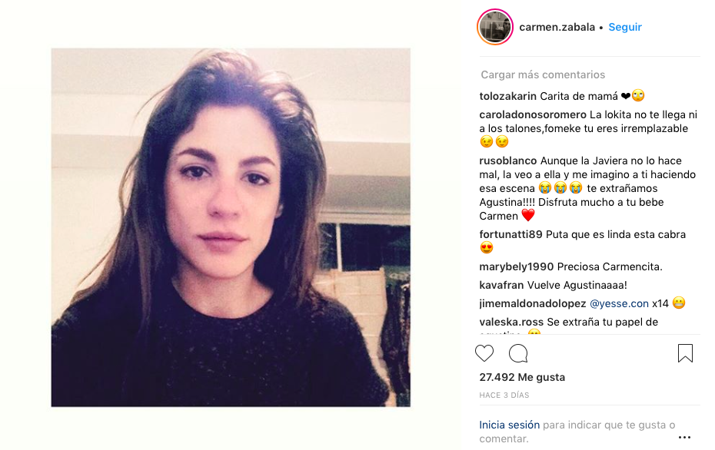This screenshot has height=450, width=715.
Task: Expand Cargar más comentarios
Action: point(543,74)
